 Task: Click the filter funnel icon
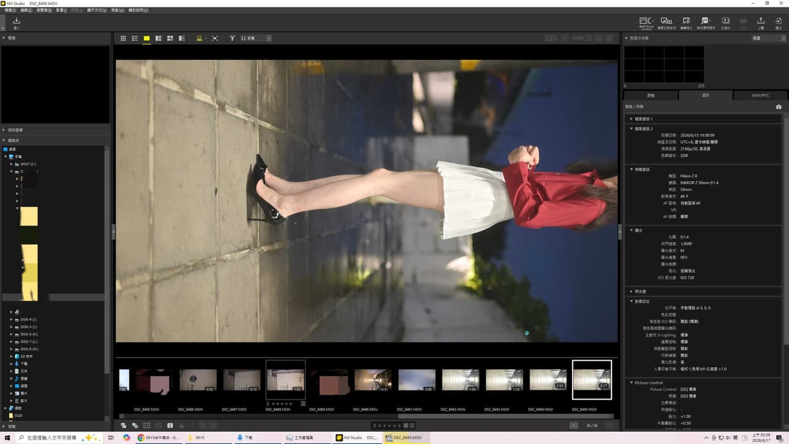click(232, 38)
